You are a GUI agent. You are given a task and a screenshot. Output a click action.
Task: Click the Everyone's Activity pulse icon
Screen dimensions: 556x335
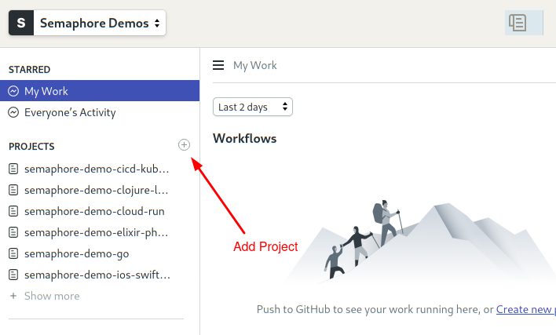tap(13, 112)
